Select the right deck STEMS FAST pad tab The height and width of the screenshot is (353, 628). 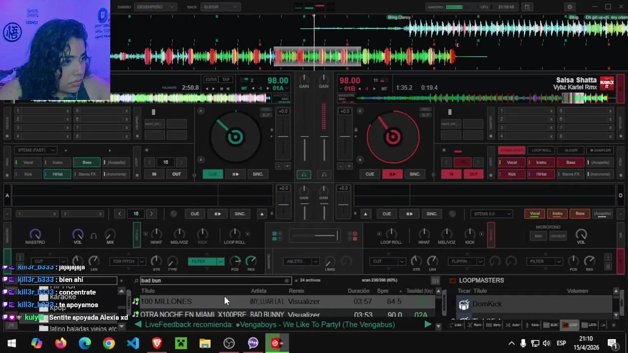[x=512, y=150]
